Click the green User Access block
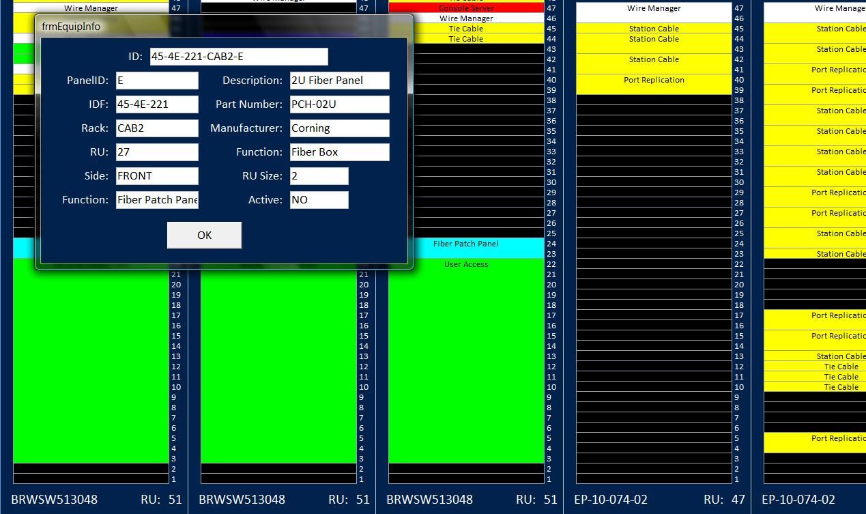 click(x=466, y=361)
